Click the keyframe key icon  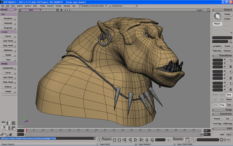click(x=193, y=140)
